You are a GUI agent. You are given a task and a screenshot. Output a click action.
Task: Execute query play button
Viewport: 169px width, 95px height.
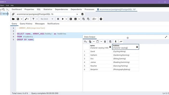tap(63, 19)
